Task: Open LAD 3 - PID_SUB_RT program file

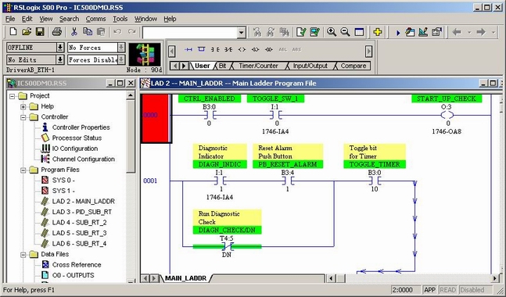Action: pos(81,212)
